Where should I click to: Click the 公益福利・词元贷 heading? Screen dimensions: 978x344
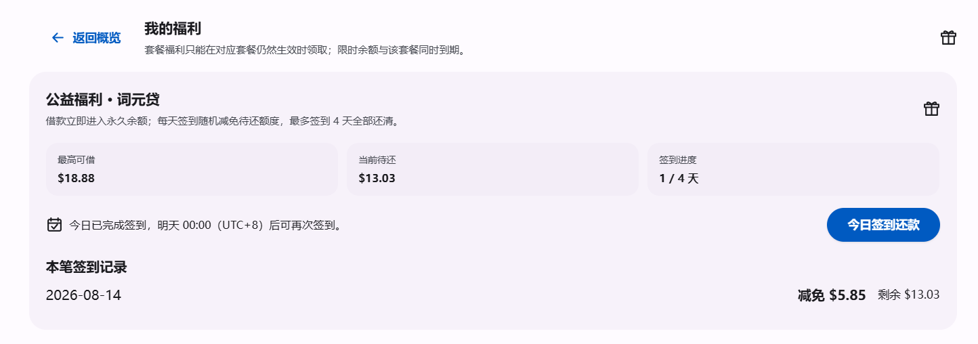point(102,100)
